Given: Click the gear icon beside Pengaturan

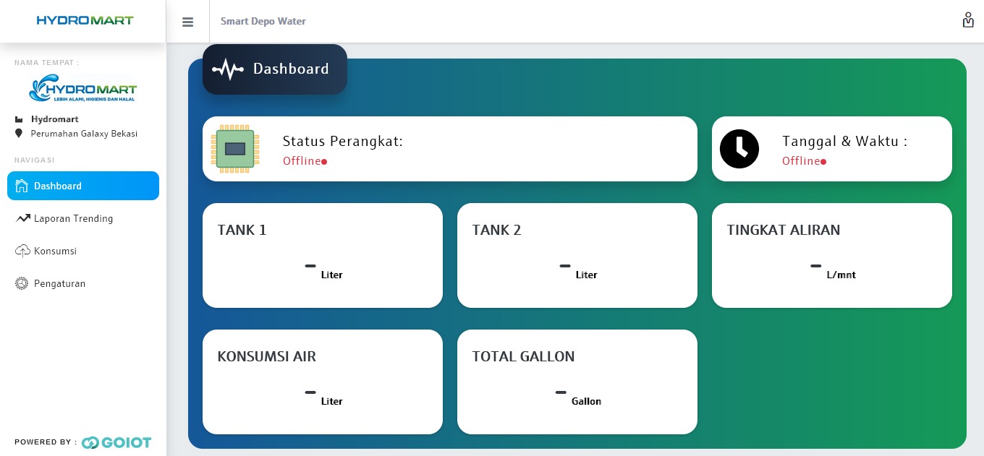Looking at the screenshot, I should coord(22,283).
